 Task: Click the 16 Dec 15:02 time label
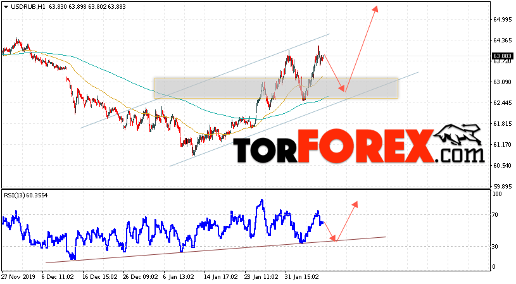(99, 277)
